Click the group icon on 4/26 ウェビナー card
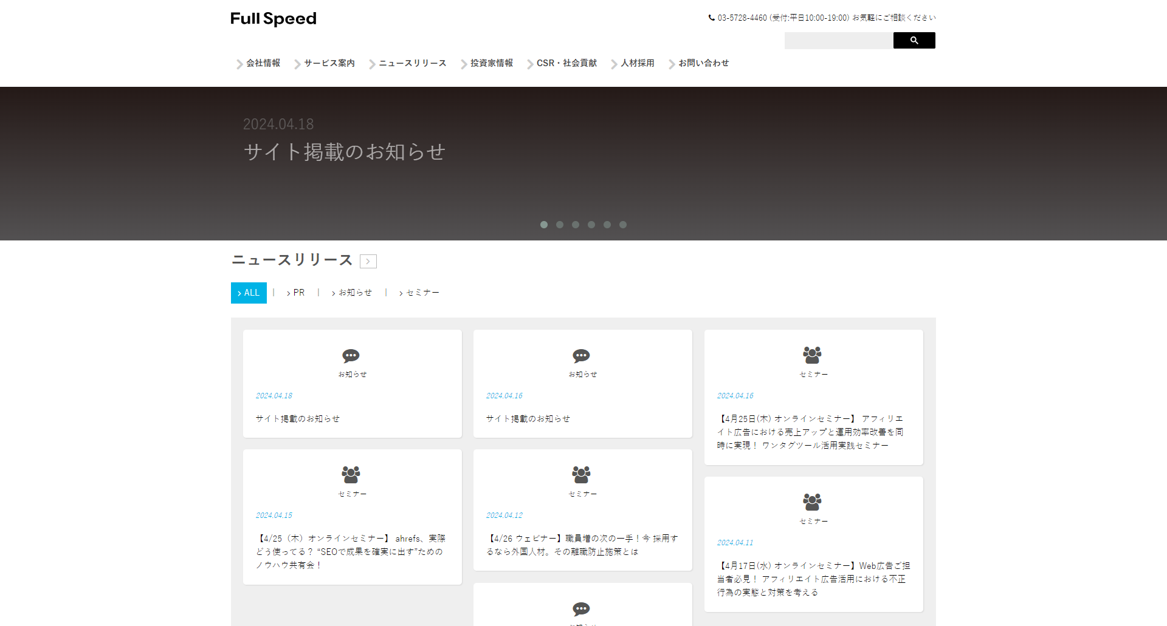The height and width of the screenshot is (626, 1167). (x=582, y=474)
